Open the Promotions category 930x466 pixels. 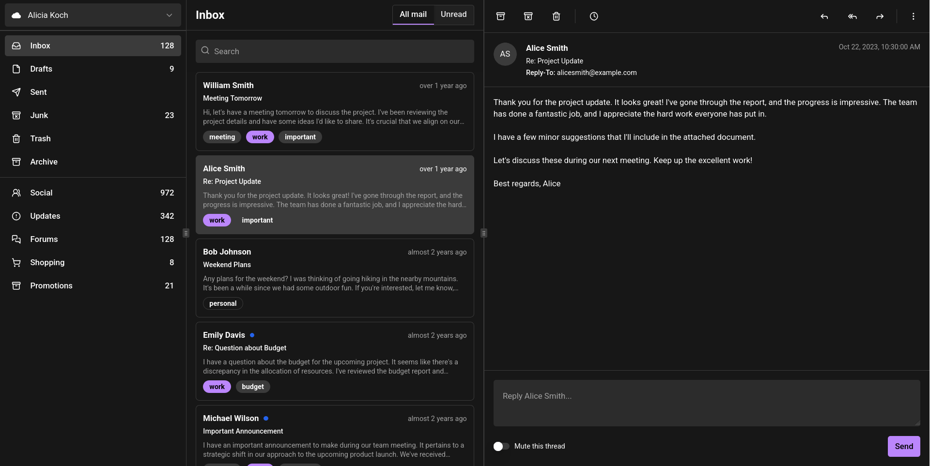click(x=93, y=286)
